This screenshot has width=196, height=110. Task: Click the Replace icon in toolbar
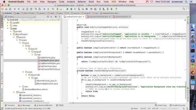40,9
